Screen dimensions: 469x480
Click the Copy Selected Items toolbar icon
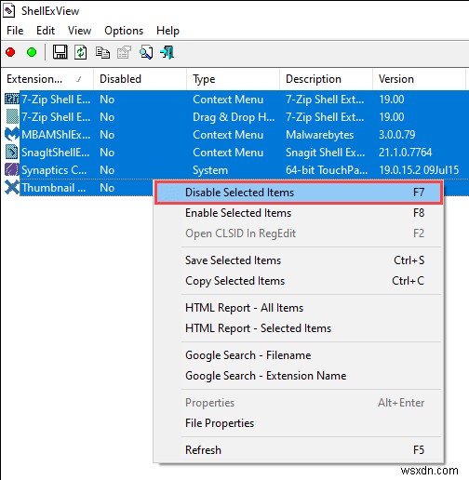click(x=102, y=52)
